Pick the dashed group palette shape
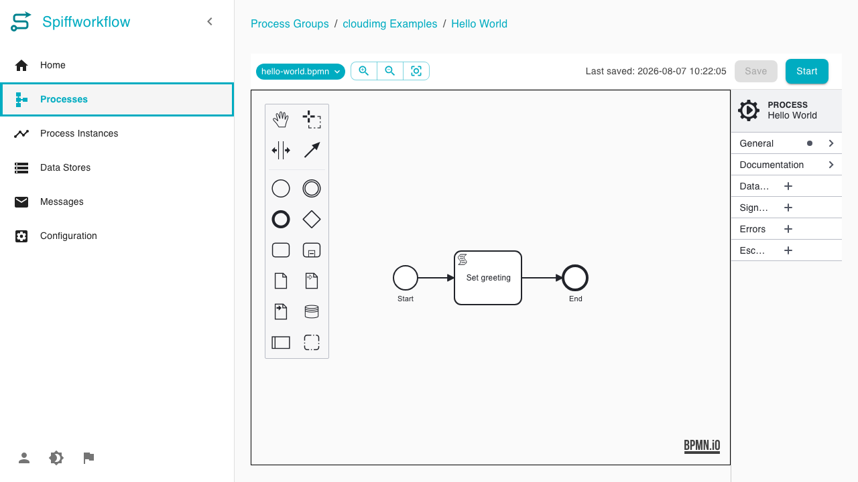This screenshot has height=482, width=858. point(312,343)
